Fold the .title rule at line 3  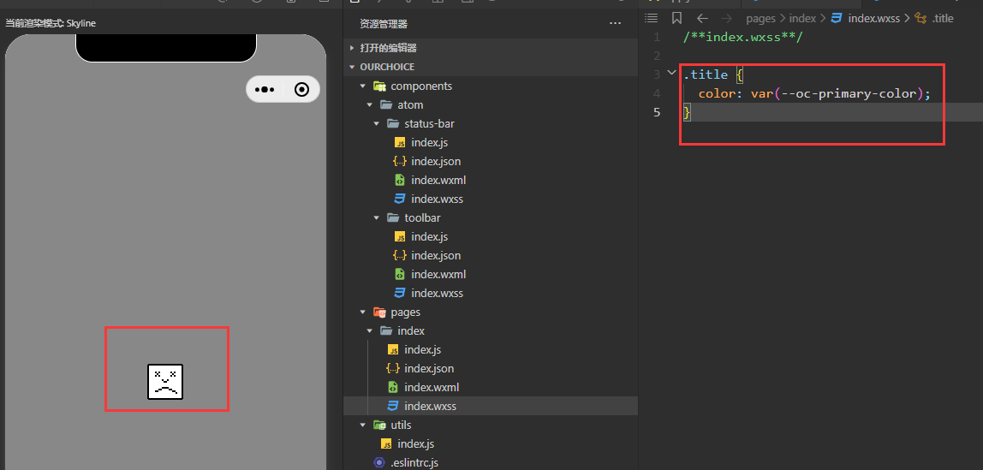(672, 74)
